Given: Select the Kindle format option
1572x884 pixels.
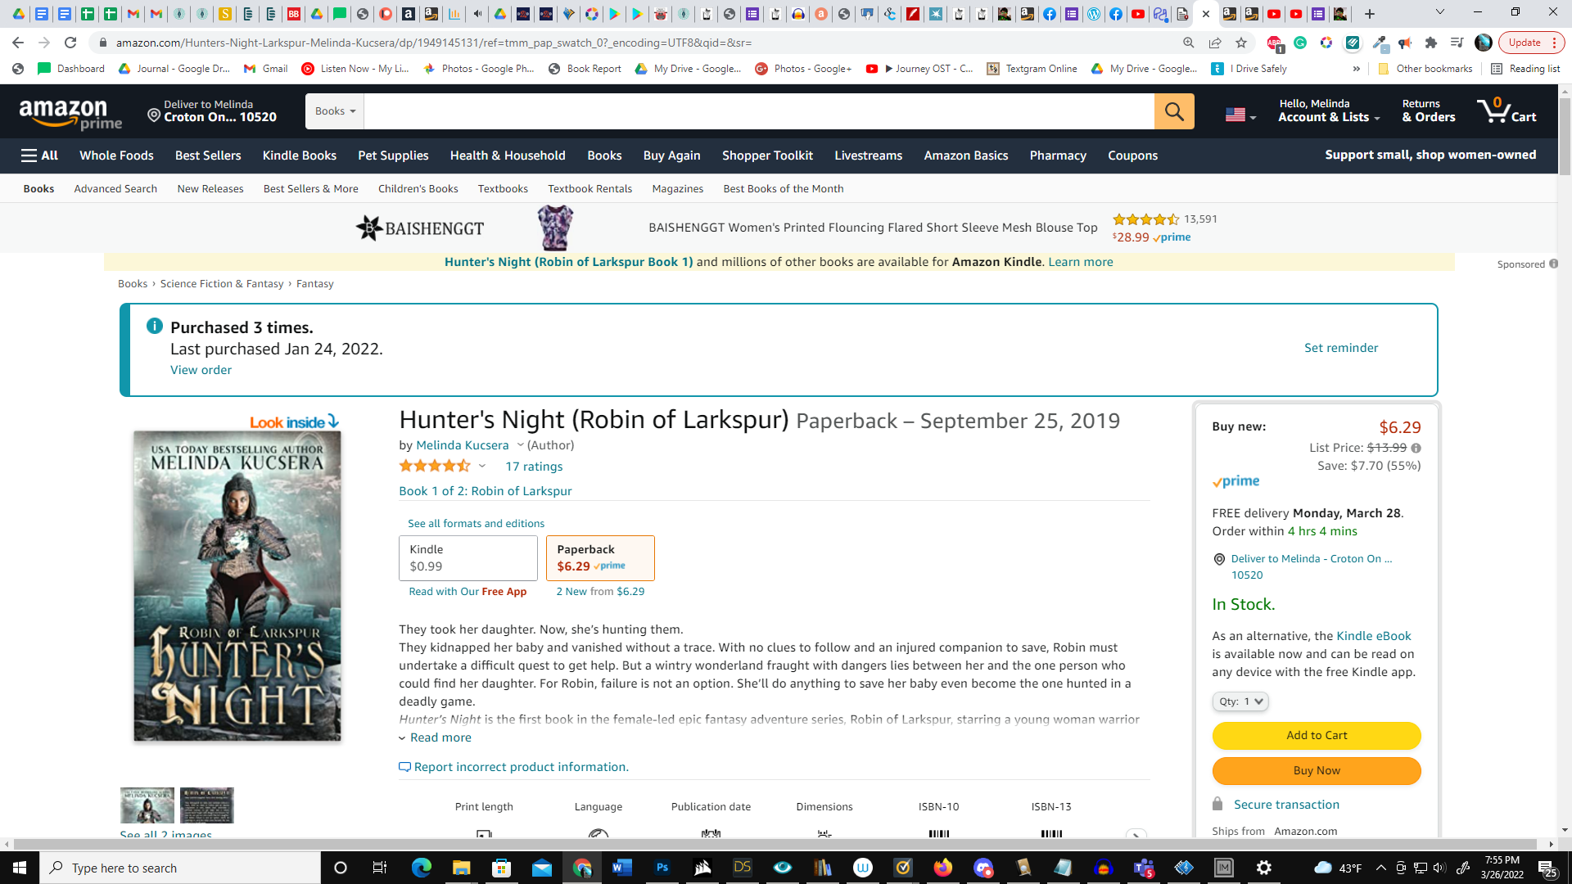Looking at the screenshot, I should (468, 558).
